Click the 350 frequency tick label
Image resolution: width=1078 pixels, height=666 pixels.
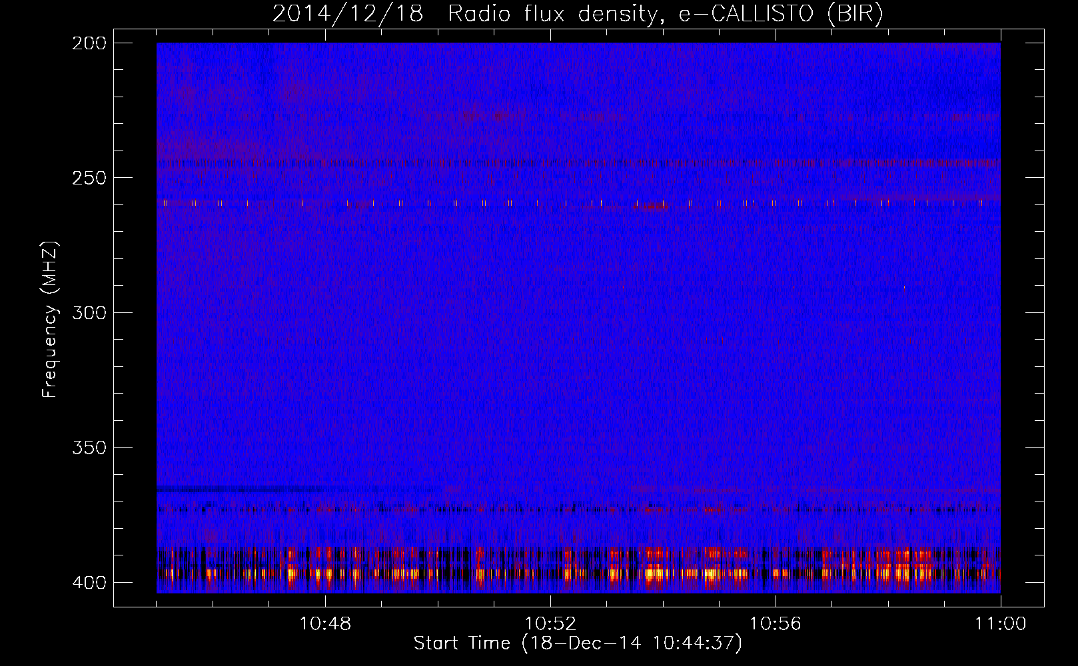[89, 447]
